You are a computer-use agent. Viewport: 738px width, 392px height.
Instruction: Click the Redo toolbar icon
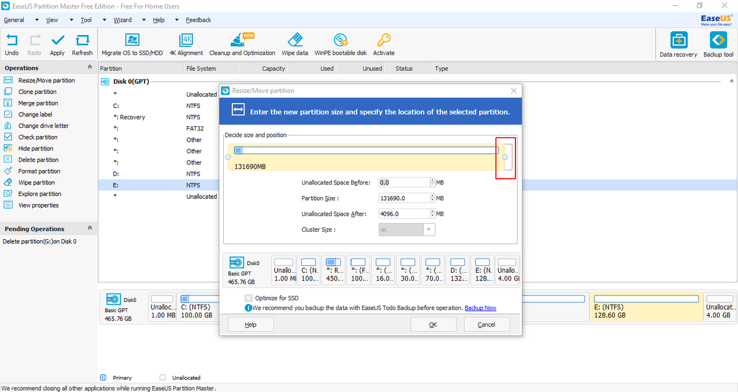point(35,45)
